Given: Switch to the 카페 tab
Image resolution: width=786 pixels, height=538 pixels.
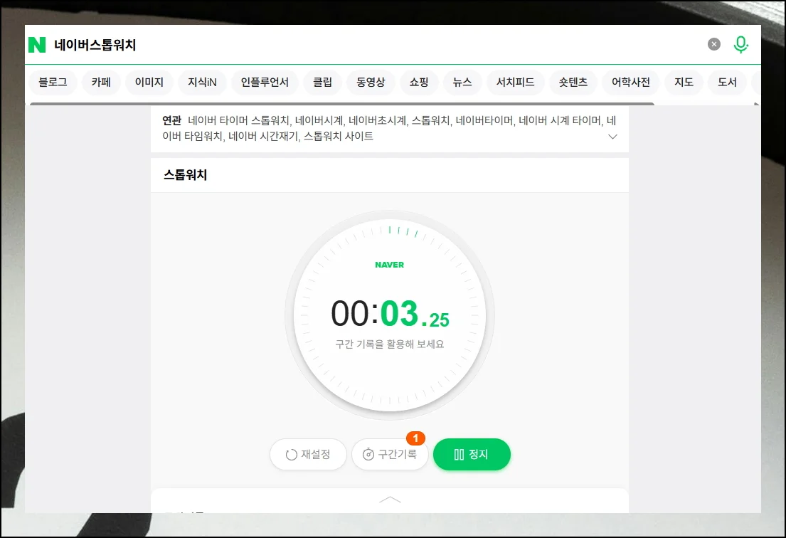Looking at the screenshot, I should 101,83.
